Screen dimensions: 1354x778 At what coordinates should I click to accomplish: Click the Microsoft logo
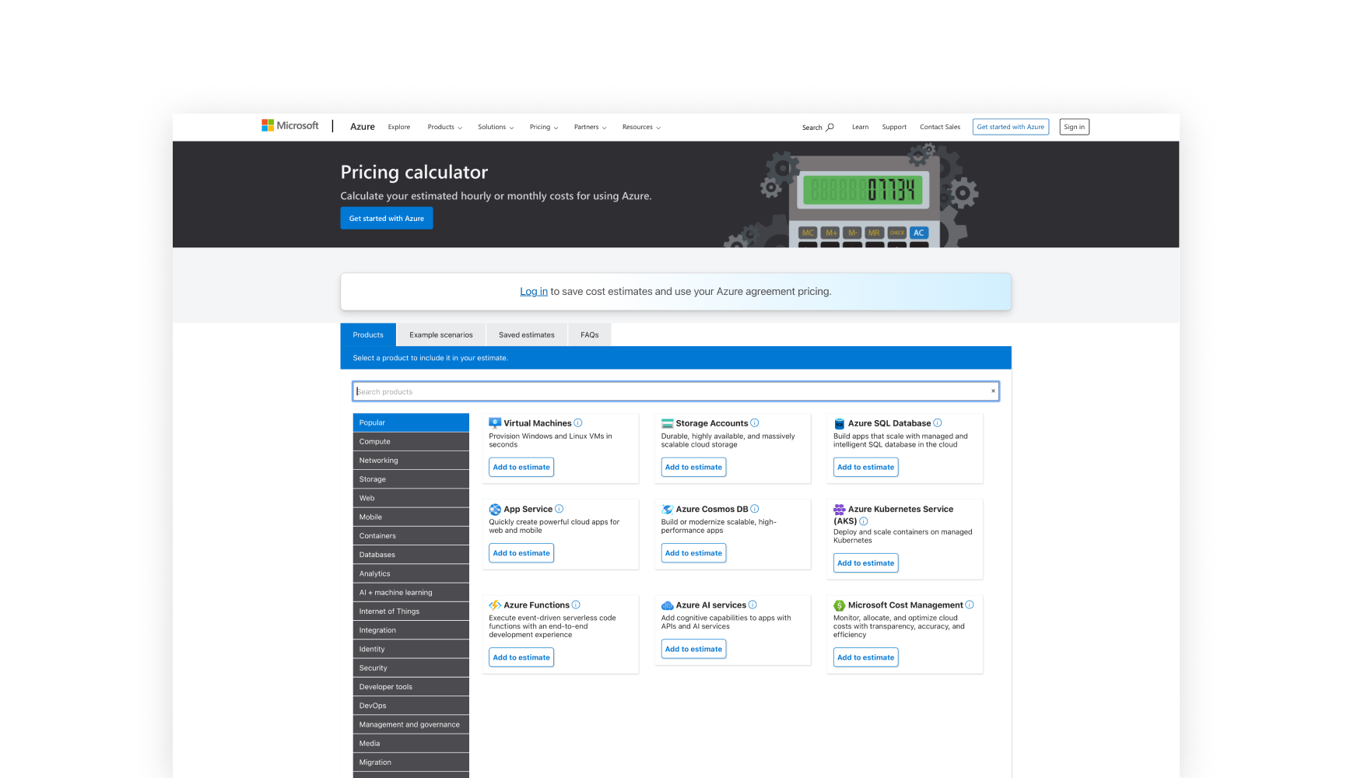(x=290, y=125)
